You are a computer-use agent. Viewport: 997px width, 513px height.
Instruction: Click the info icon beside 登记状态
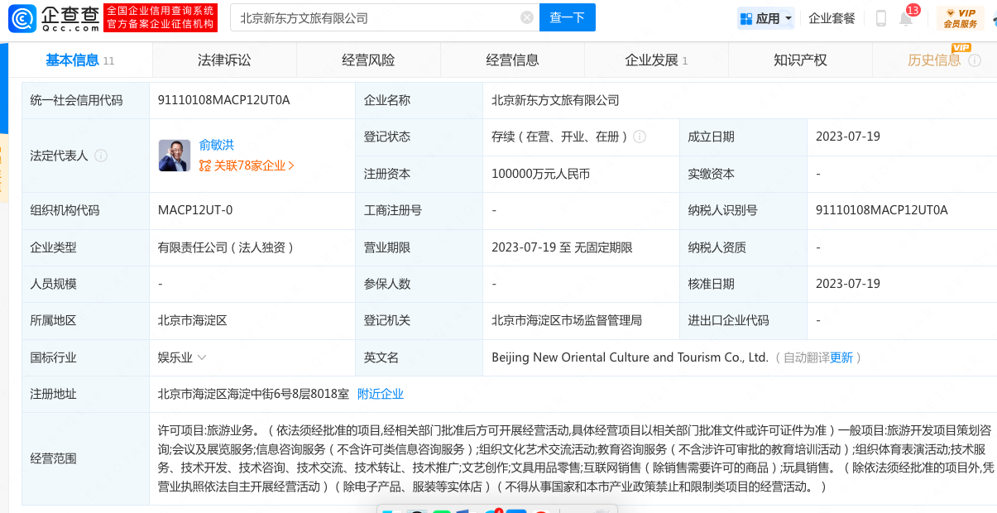[639, 137]
